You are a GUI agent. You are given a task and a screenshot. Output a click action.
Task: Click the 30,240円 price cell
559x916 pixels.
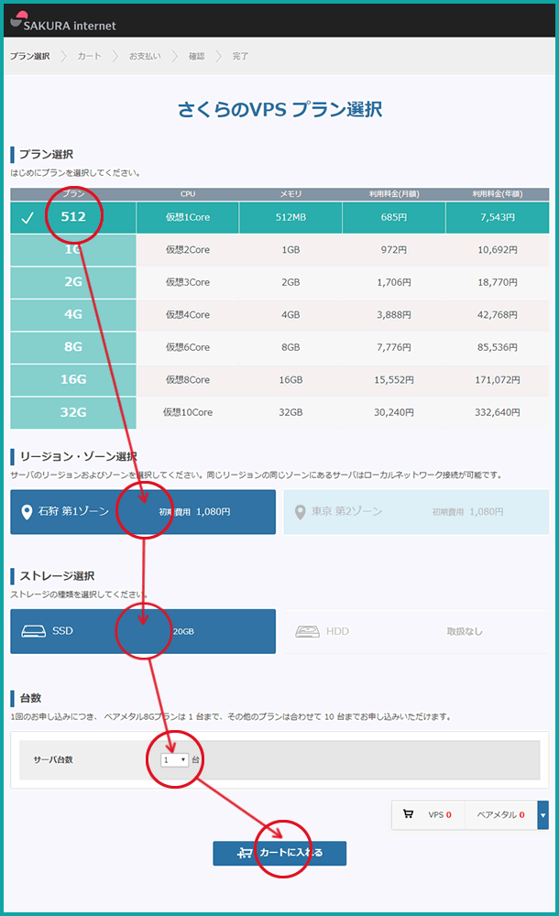pyautogui.click(x=394, y=412)
